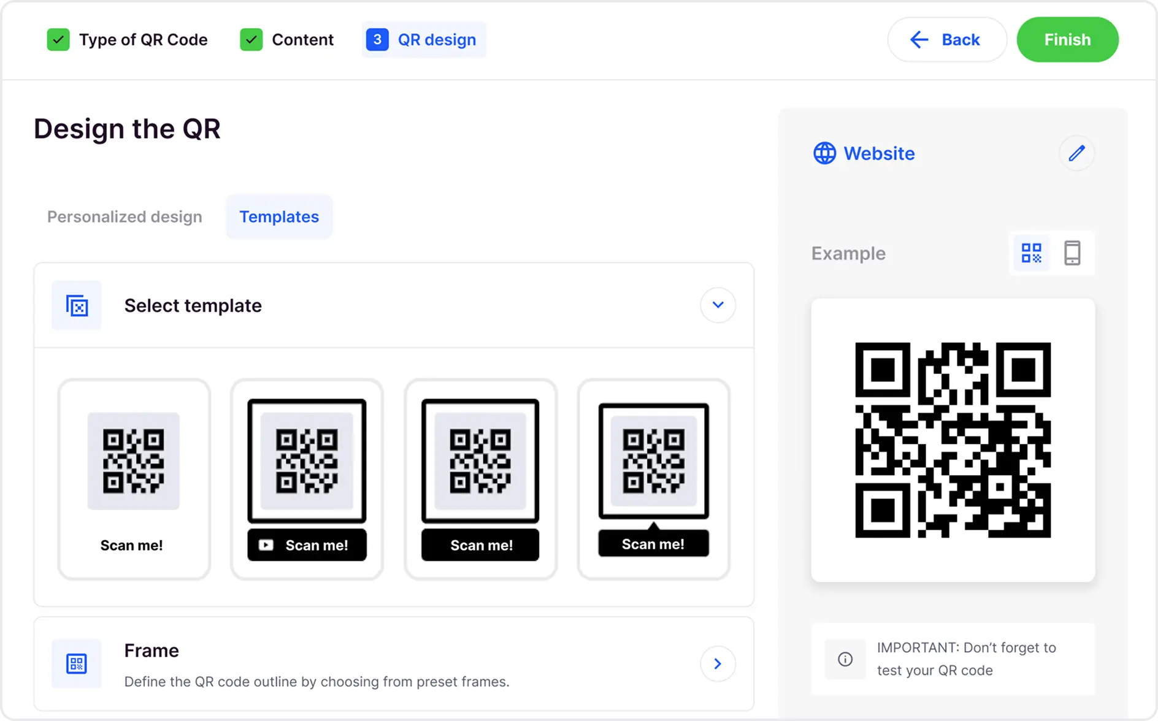Choose the frameless Scan me! template
Screen dimensions: 1158x721
(134, 479)
